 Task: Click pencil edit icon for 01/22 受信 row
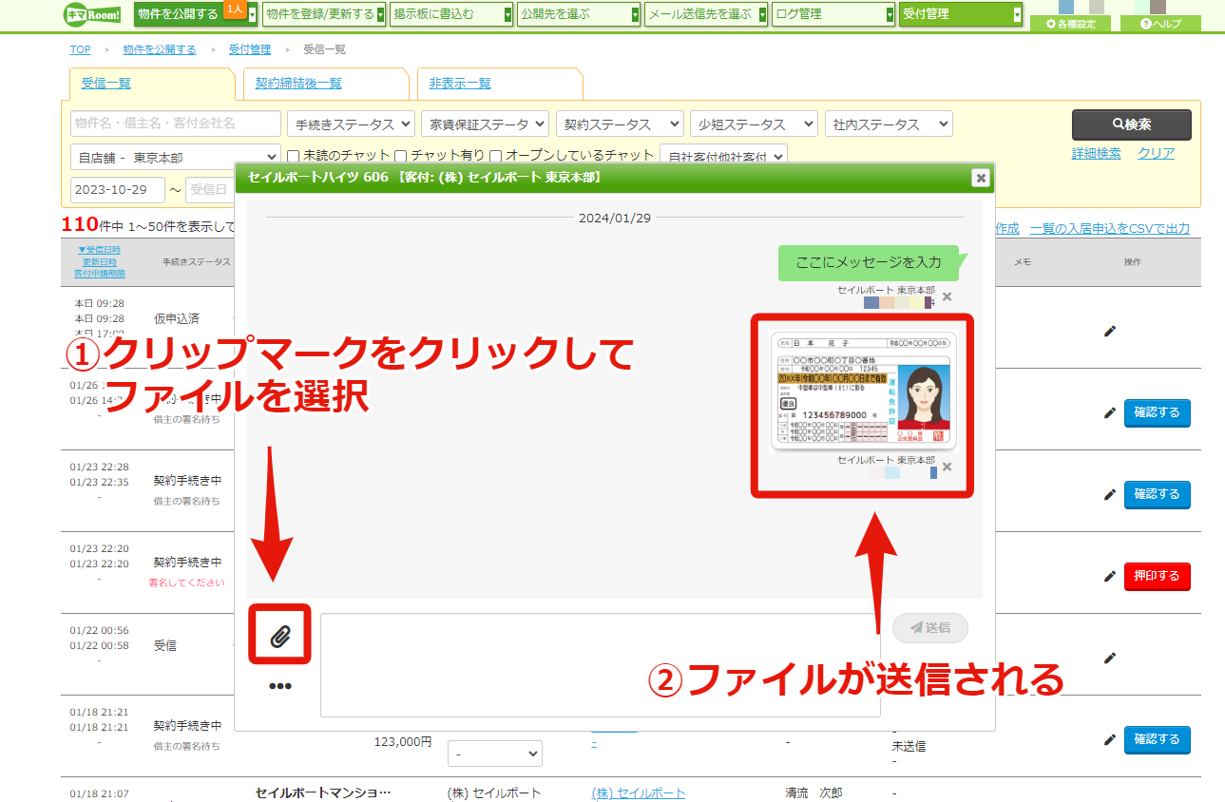[1109, 658]
